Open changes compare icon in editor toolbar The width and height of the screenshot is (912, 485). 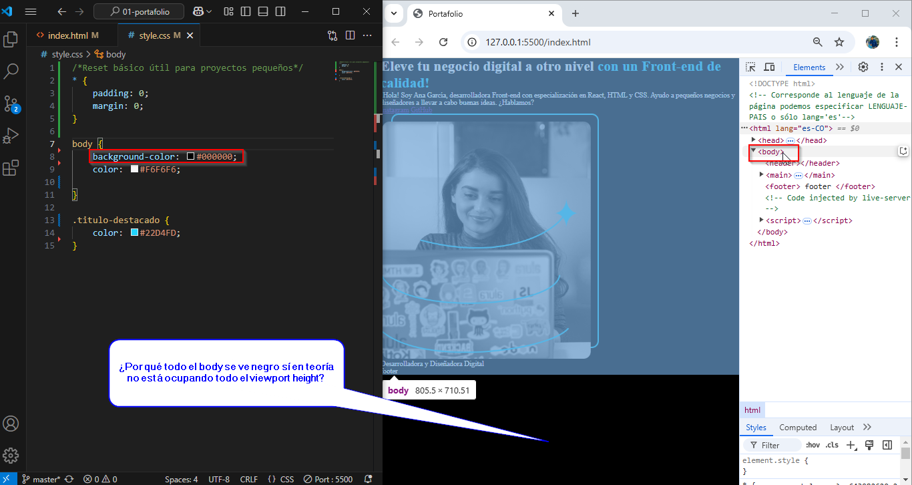pyautogui.click(x=332, y=35)
